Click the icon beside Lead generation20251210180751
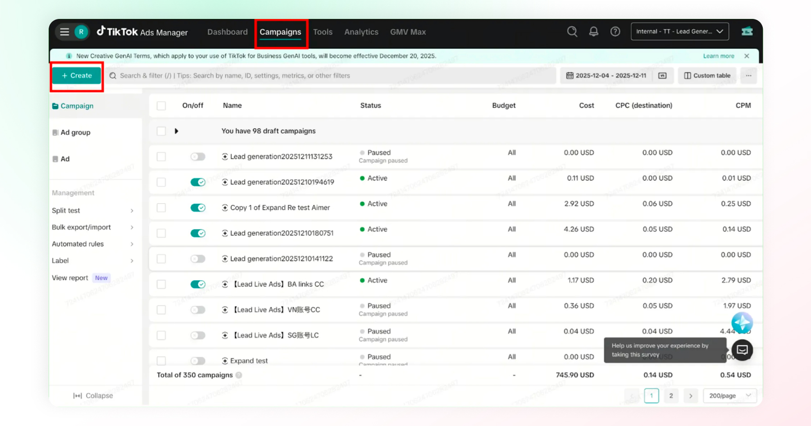811x426 pixels. click(225, 233)
